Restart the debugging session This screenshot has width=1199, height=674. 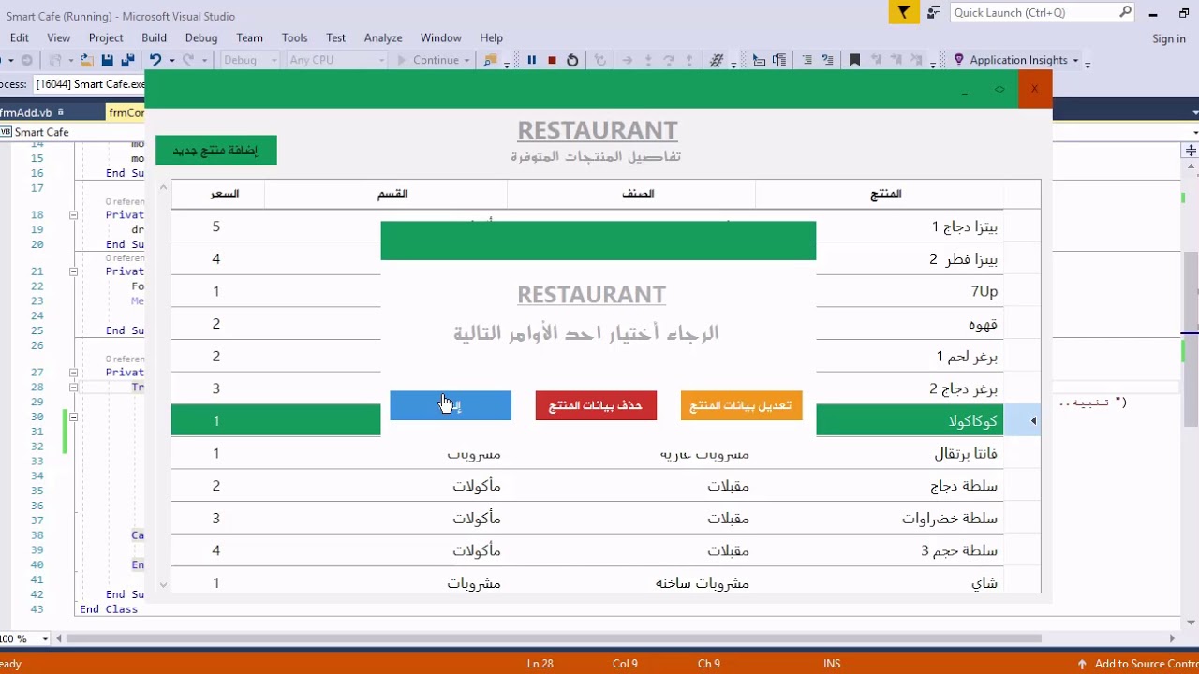point(572,60)
